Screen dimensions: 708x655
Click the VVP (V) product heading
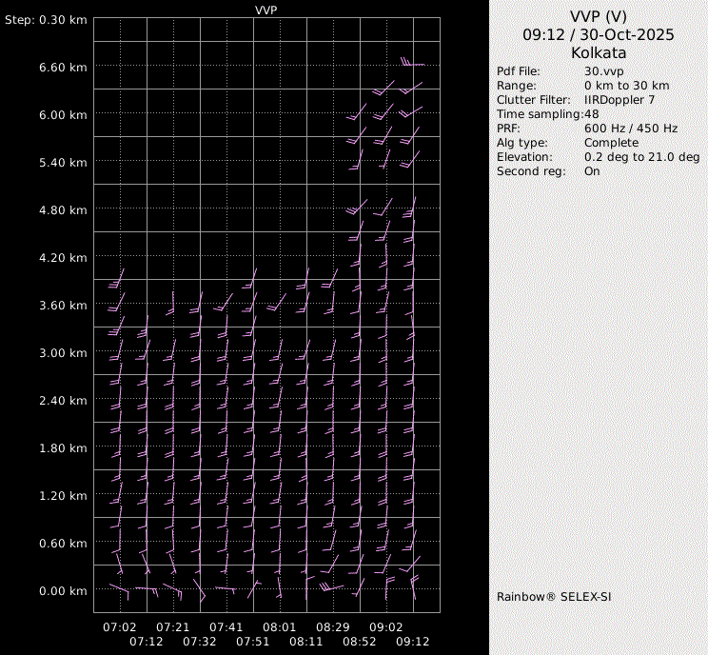tap(598, 16)
